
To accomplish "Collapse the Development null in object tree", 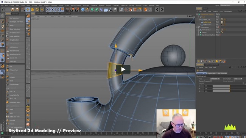I will tap(197, 27).
